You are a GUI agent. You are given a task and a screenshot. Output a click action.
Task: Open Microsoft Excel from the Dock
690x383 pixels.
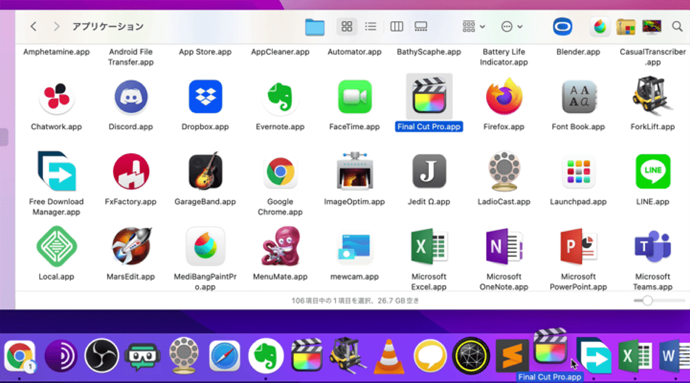pos(635,356)
